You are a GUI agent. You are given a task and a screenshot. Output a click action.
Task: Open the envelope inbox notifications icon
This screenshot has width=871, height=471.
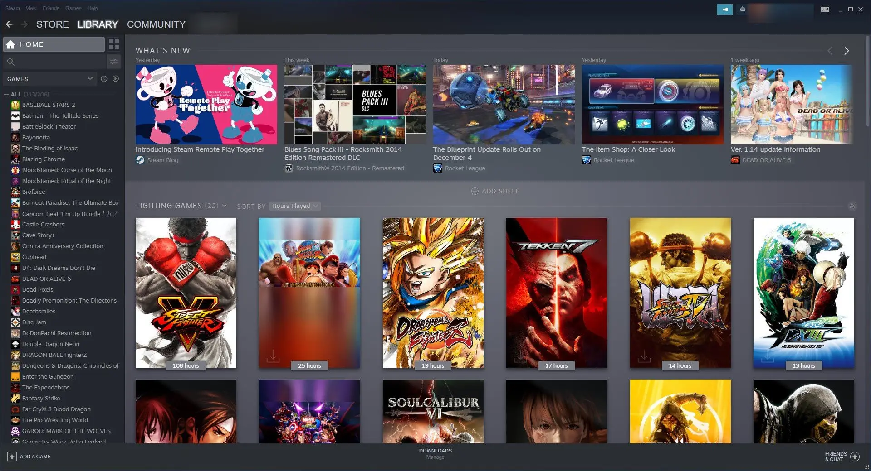[x=742, y=9]
